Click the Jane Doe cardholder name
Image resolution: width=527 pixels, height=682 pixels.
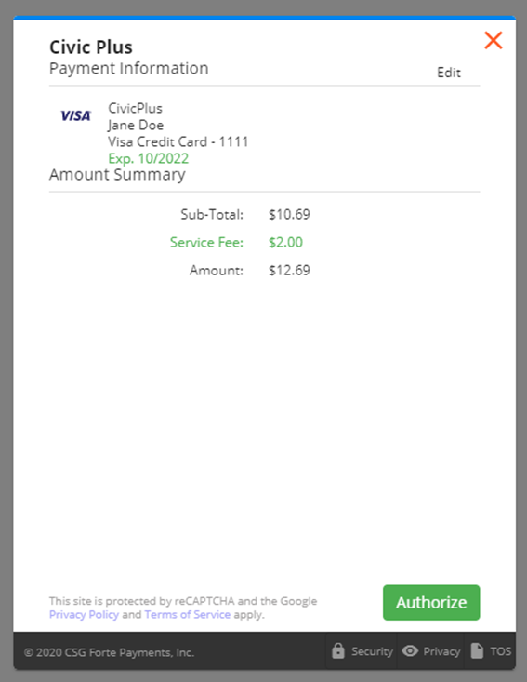tap(136, 126)
